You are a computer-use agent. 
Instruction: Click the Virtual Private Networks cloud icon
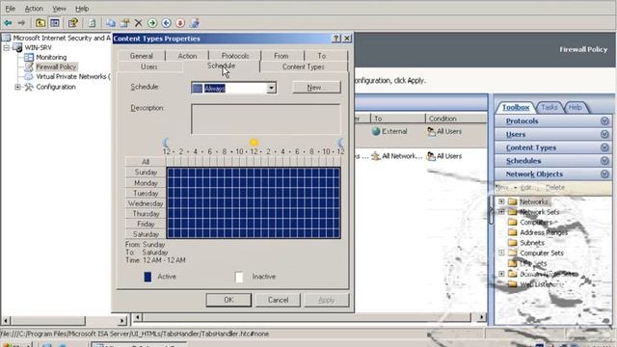pos(29,77)
